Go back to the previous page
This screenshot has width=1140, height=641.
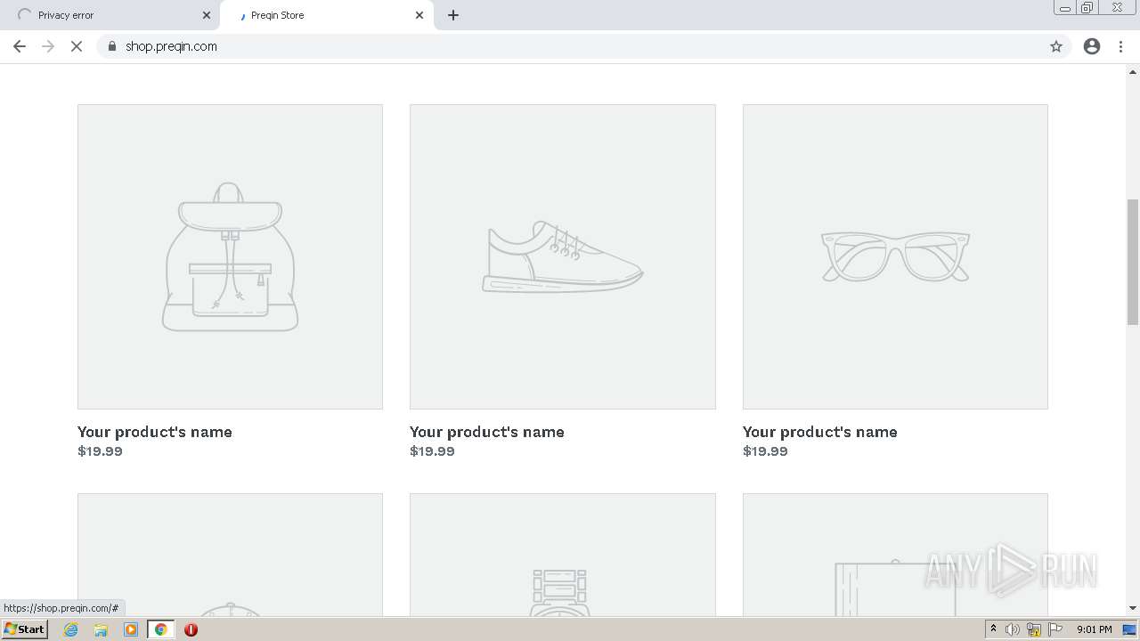[x=20, y=46]
